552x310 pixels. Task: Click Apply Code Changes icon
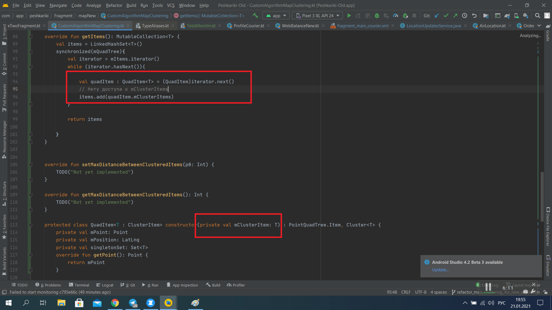(x=368, y=15)
